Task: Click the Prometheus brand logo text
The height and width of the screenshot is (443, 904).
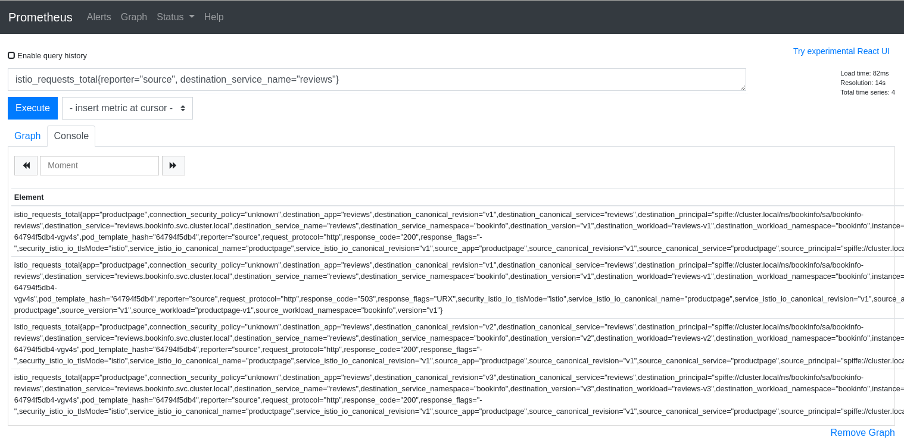Action: tap(40, 17)
